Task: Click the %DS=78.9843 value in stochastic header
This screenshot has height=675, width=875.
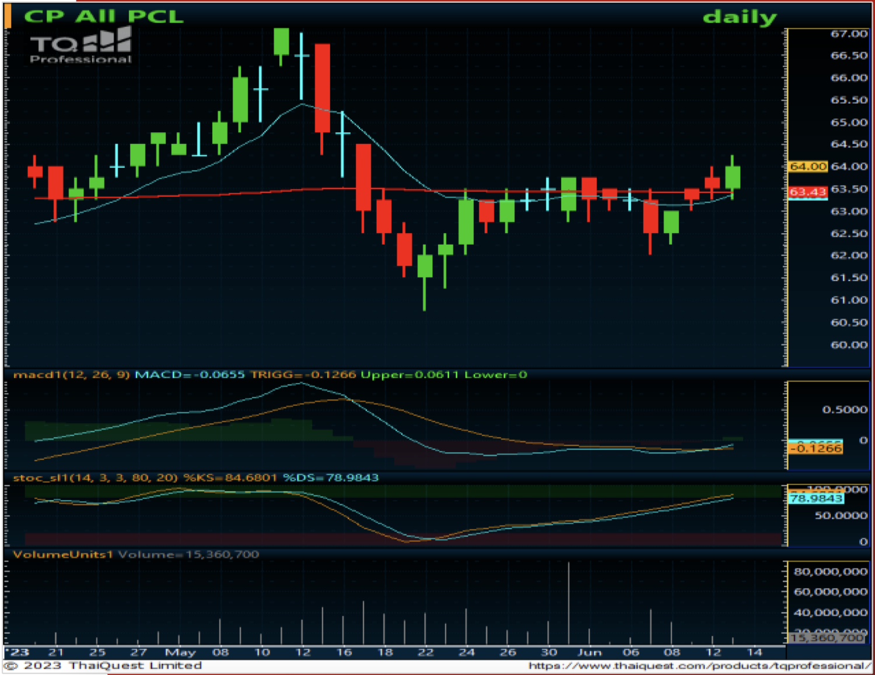Action: tap(331, 478)
